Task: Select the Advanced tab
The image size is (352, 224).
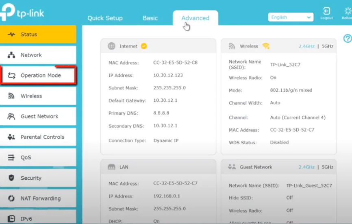Action: (x=195, y=18)
